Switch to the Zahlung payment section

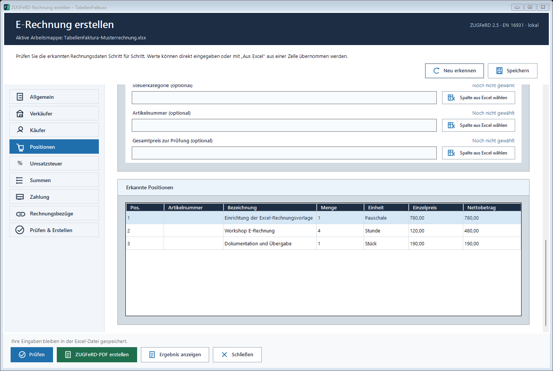point(54,196)
